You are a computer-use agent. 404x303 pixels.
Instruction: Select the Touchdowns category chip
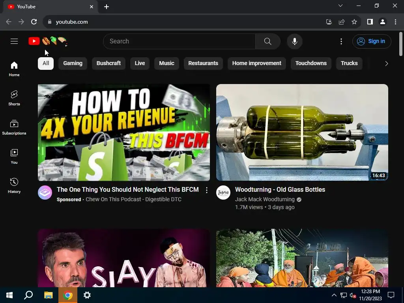[x=311, y=64]
